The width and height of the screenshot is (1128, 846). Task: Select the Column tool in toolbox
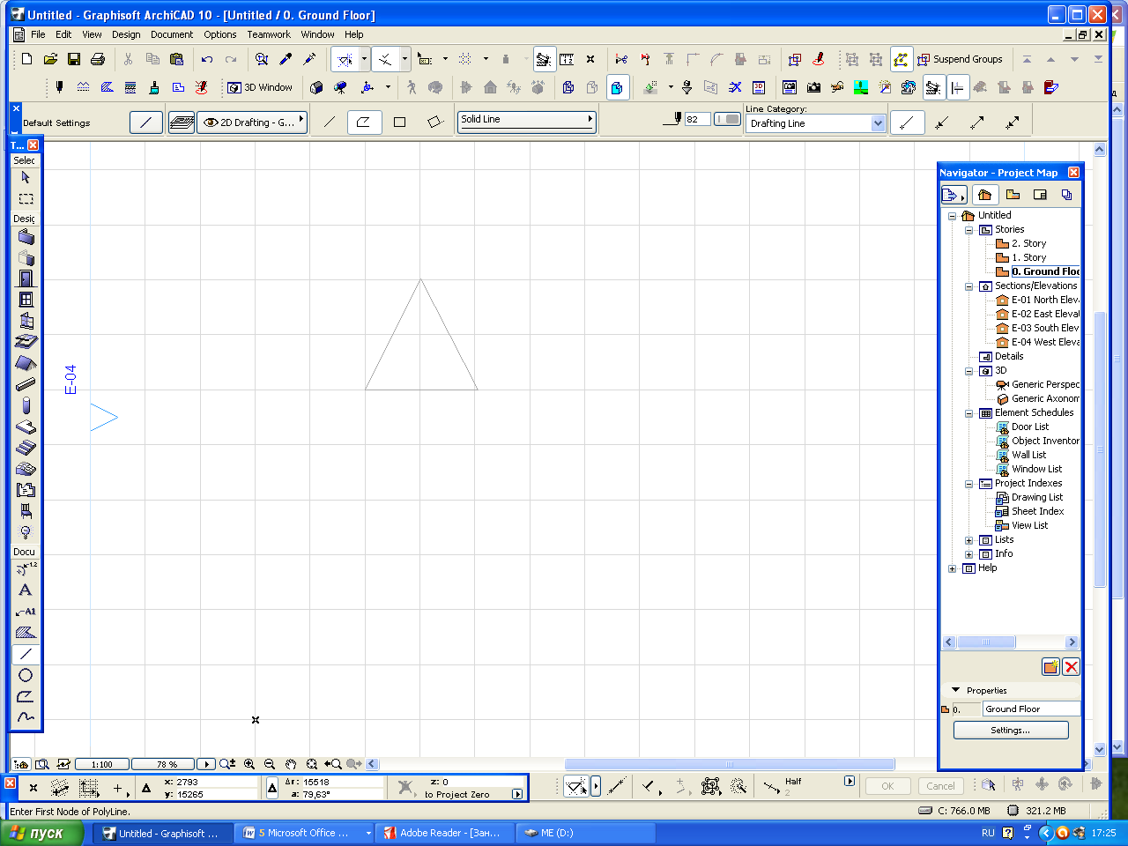coord(26,405)
